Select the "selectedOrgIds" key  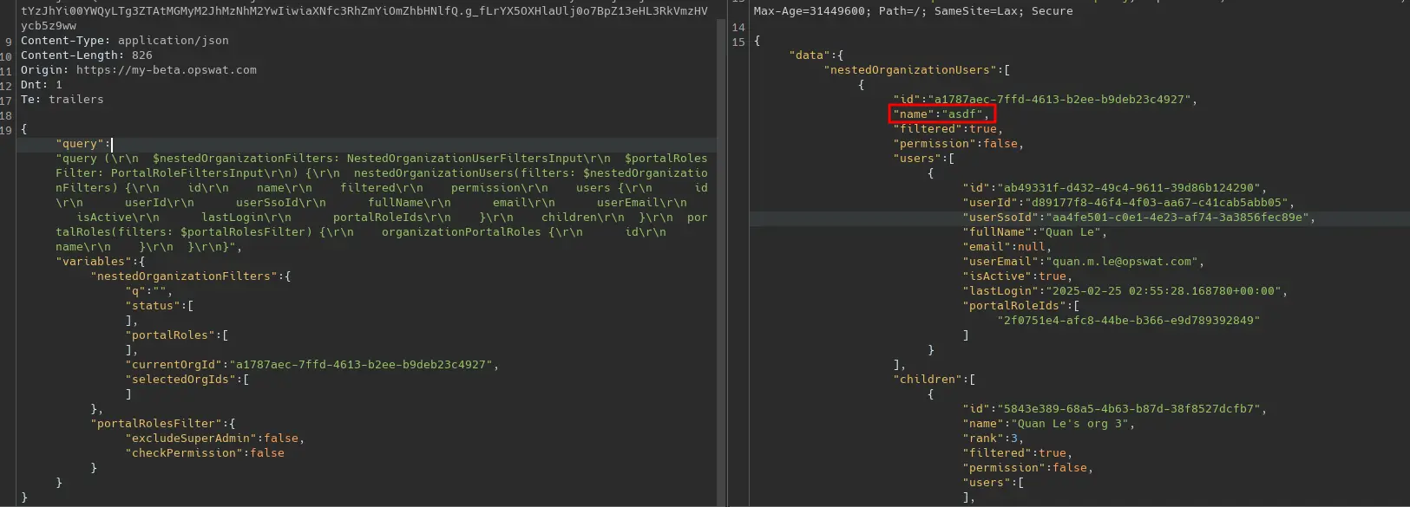180,380
